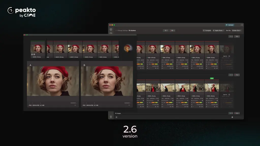260x146 pixels.
Task: Click the Connect wifi button
Action: pyautogui.click(x=230, y=25)
